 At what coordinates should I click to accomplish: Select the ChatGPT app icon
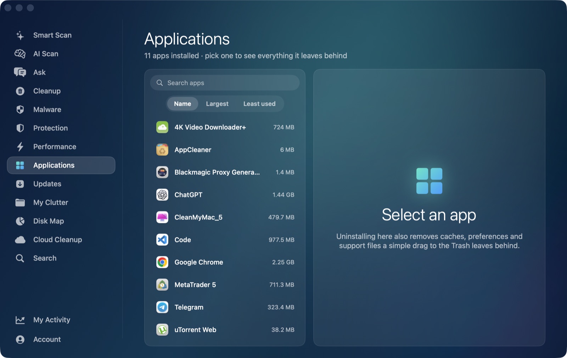pos(162,195)
